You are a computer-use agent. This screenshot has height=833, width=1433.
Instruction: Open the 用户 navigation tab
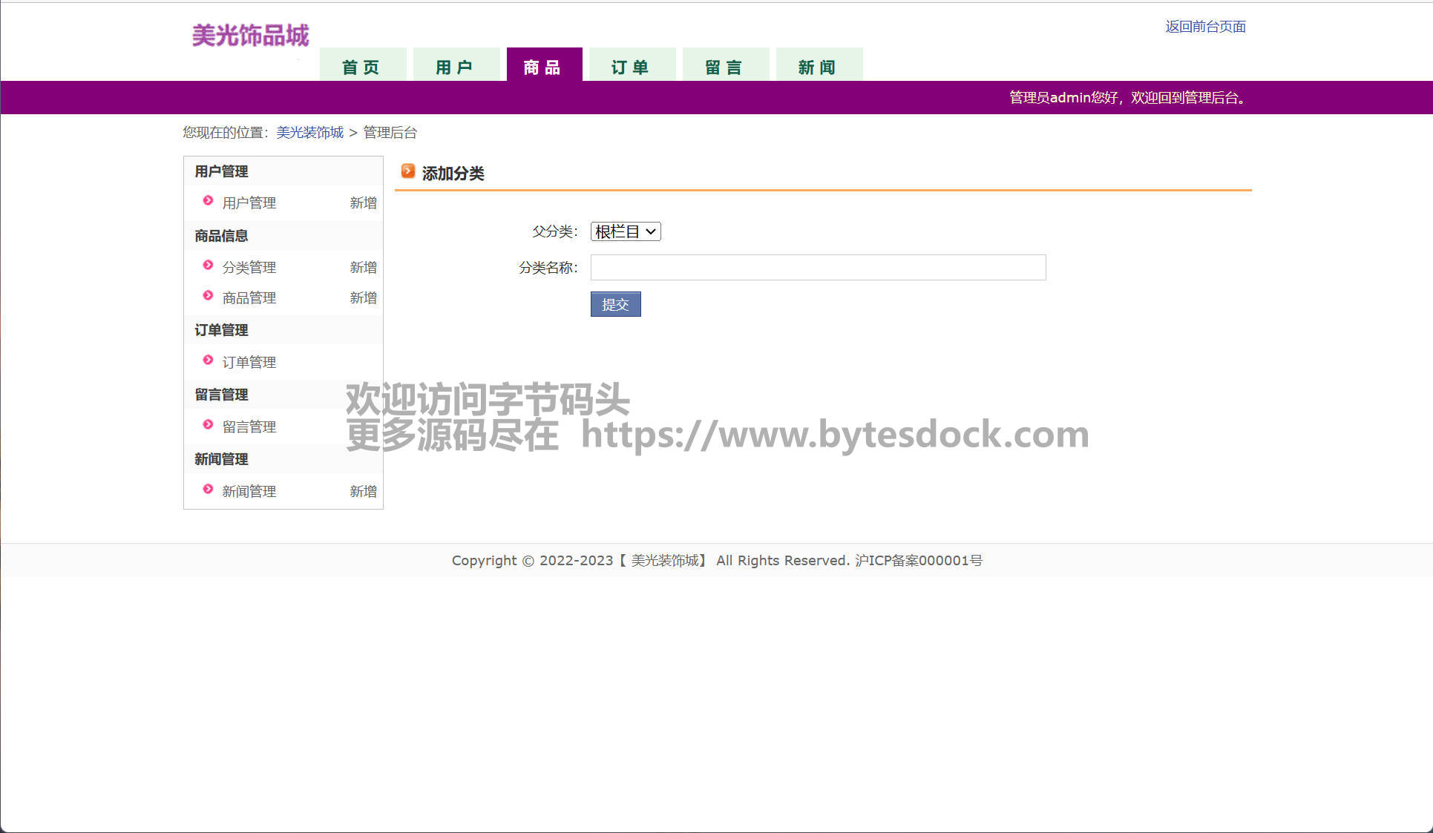455,67
